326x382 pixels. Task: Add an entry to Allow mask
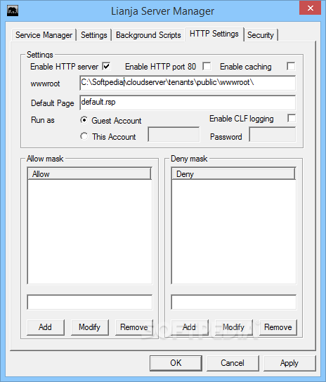(46, 327)
